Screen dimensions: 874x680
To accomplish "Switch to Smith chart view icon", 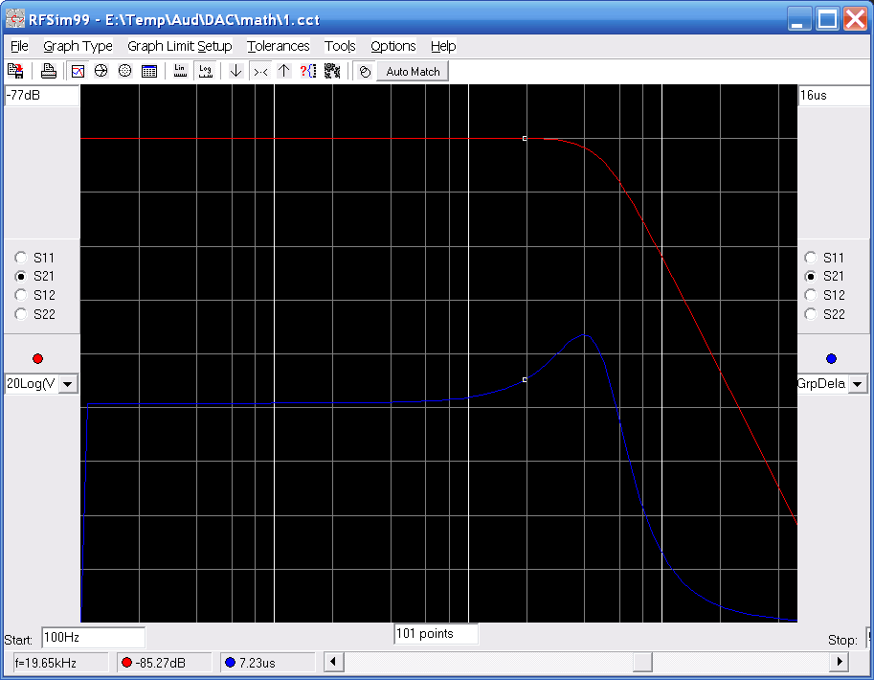I will click(x=101, y=71).
